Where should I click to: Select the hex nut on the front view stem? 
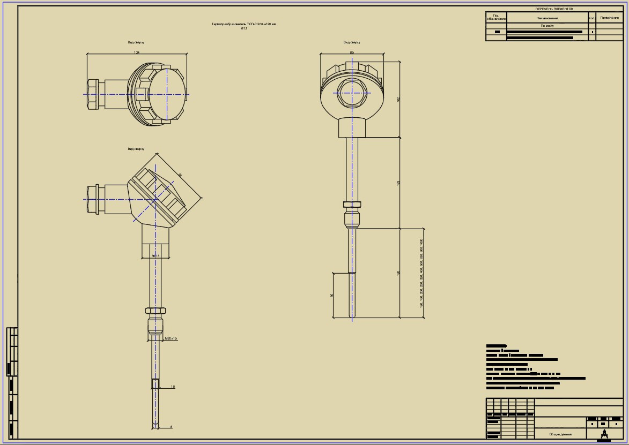pos(352,204)
